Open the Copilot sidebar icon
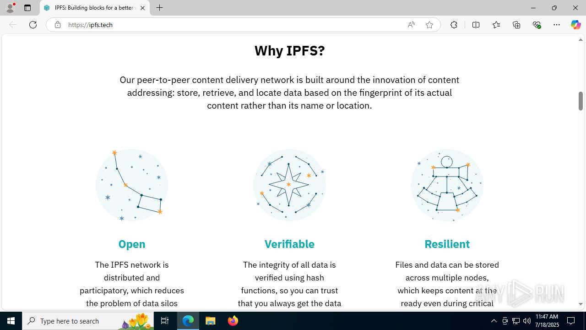 coord(575,25)
